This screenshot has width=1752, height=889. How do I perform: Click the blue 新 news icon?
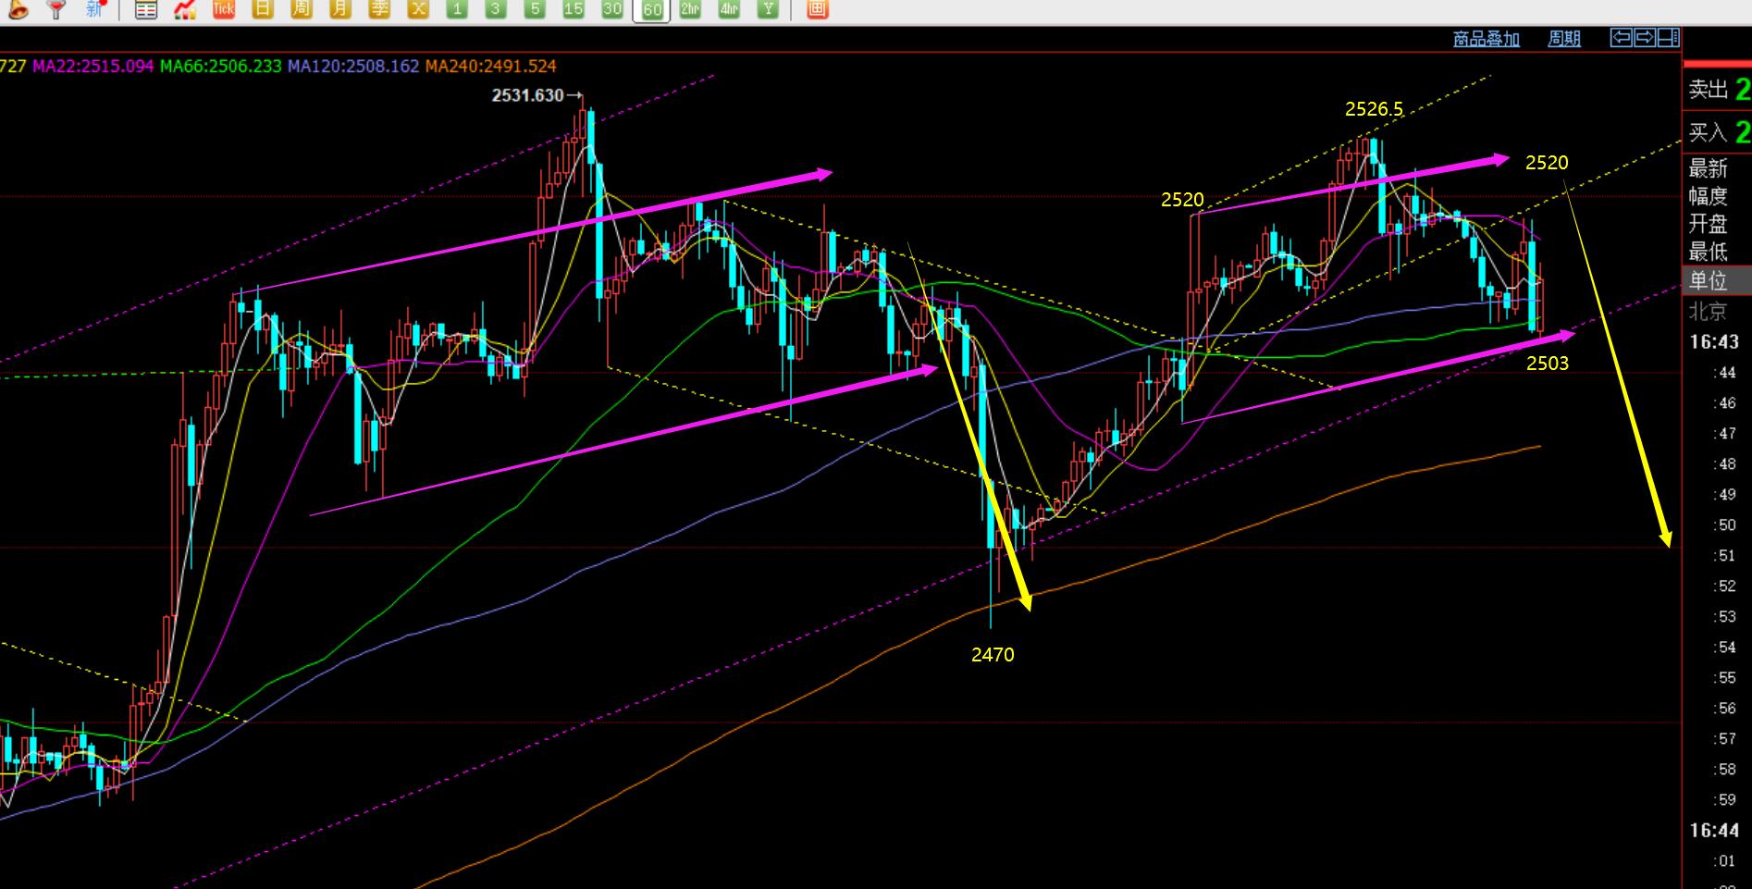94,9
